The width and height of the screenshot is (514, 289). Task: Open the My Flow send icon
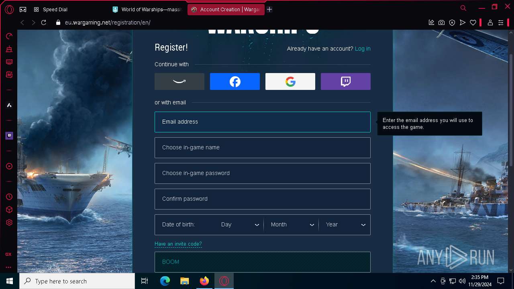pyautogui.click(x=463, y=22)
